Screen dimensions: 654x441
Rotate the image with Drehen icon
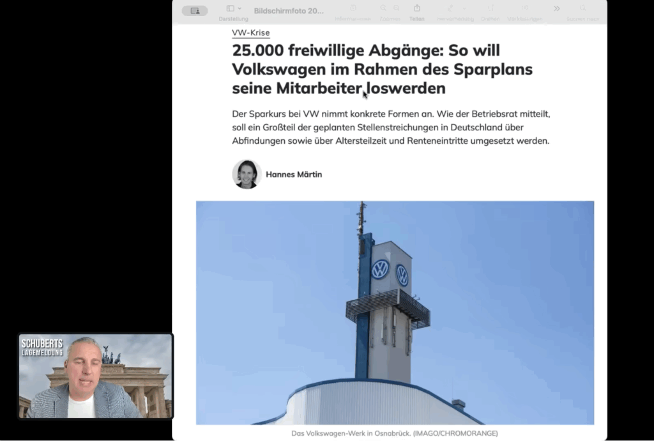coord(490,8)
